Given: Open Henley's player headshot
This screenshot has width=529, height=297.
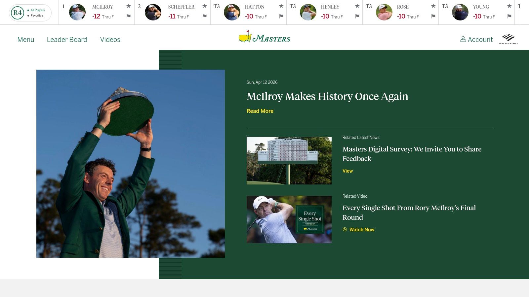Looking at the screenshot, I should pos(308,12).
